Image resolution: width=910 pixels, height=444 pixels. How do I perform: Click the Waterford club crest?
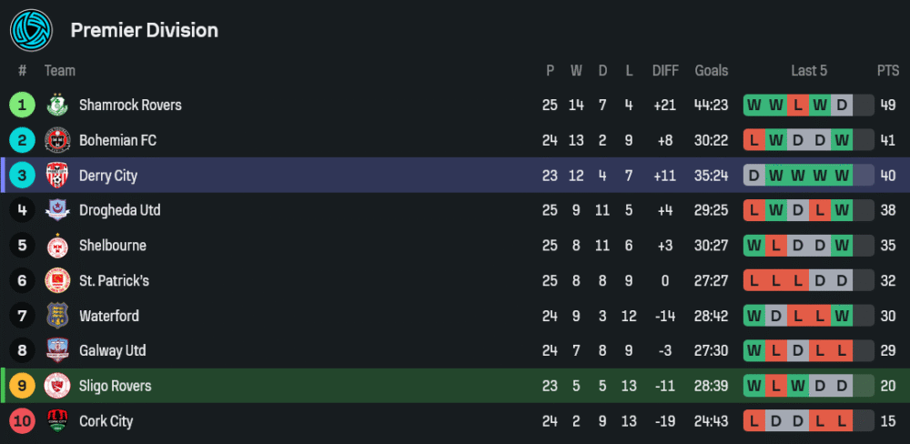click(57, 316)
